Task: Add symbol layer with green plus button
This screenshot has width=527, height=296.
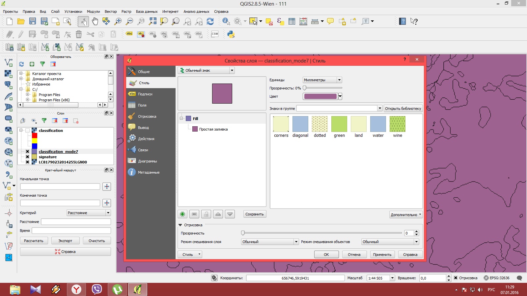Action: pyautogui.click(x=182, y=214)
